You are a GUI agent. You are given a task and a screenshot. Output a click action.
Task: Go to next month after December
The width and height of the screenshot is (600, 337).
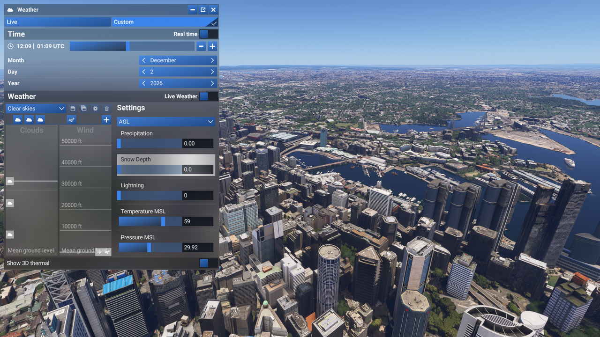(x=212, y=60)
